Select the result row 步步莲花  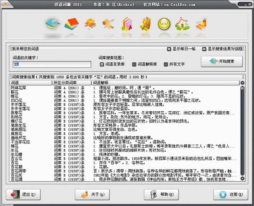coord(125,105)
